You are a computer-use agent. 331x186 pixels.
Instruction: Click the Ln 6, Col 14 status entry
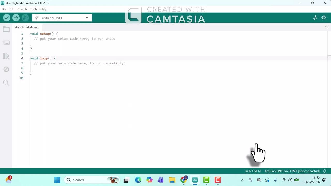tap(253, 171)
